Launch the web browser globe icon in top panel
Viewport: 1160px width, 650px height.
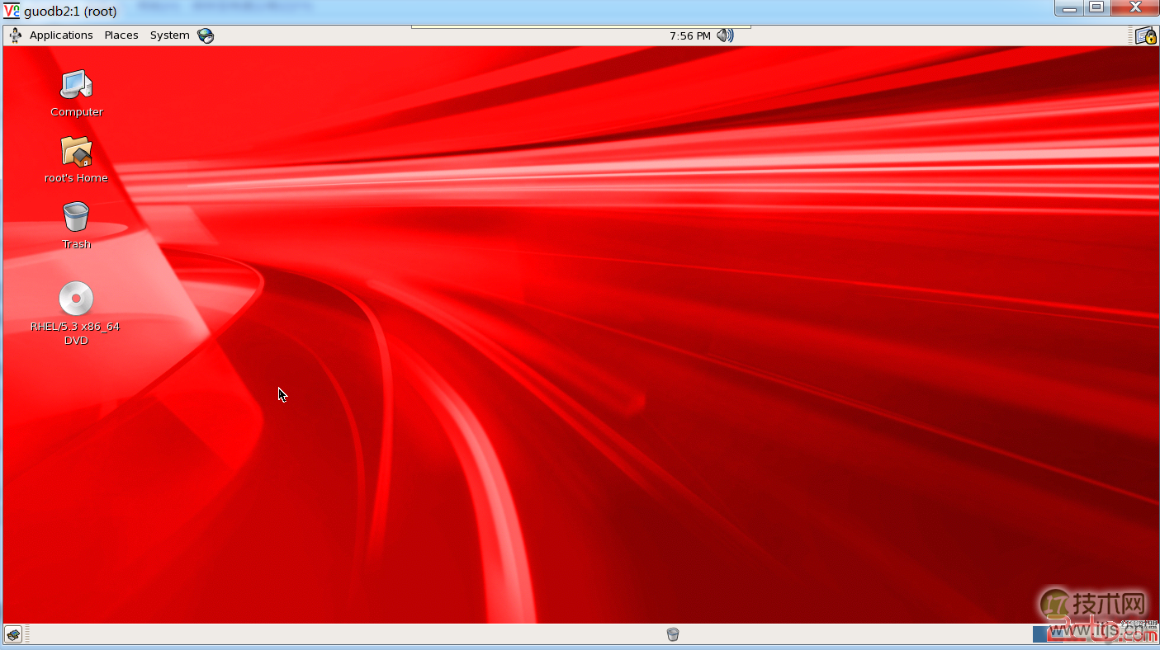[x=206, y=35]
